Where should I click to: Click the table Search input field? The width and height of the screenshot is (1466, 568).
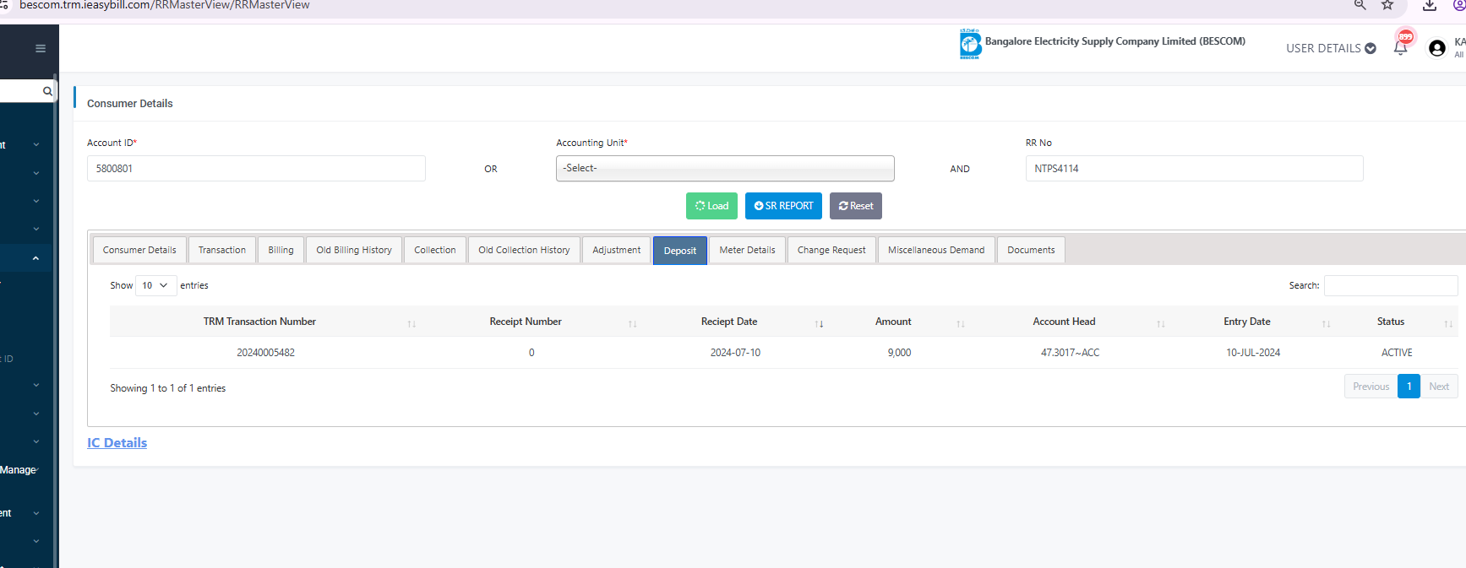tap(1390, 285)
